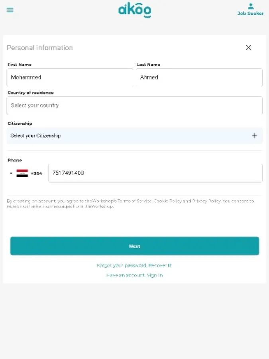269x359 pixels.
Task: Expand the phone country code arrow
Action: pos(11,174)
